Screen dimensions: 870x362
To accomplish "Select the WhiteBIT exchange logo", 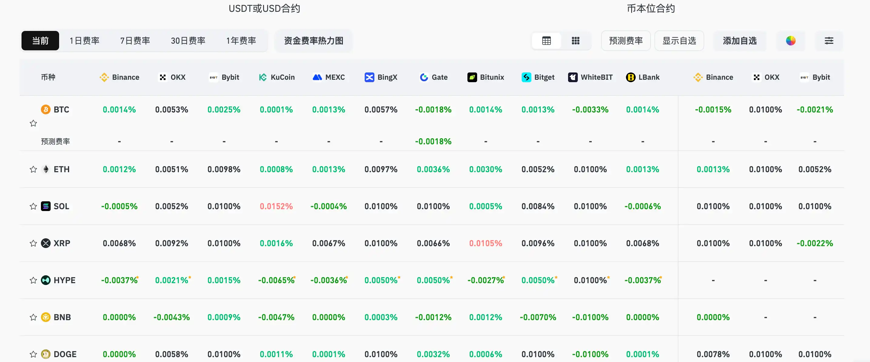I will coord(572,77).
